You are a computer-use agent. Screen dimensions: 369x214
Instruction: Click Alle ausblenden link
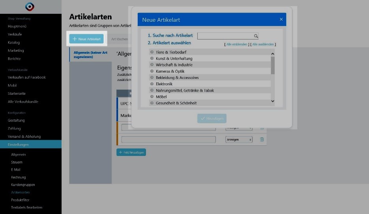click(x=263, y=45)
